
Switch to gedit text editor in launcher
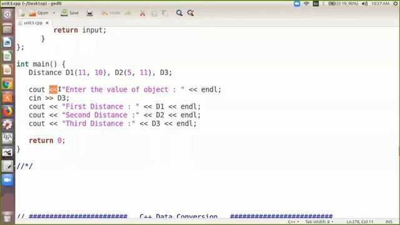[7, 166]
